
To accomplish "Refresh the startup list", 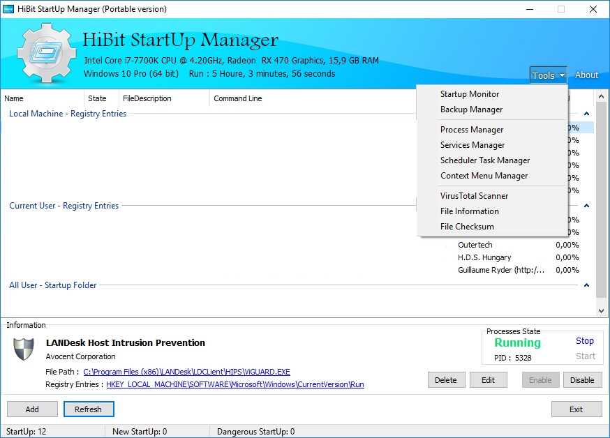I will [x=89, y=409].
